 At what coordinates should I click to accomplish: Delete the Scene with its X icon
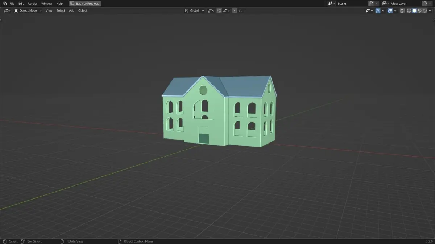[377, 4]
